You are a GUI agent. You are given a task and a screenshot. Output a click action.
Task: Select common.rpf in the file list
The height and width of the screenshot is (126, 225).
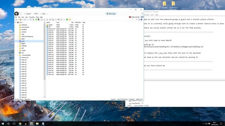tap(52, 29)
